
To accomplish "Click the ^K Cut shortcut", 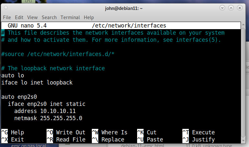I will (x=147, y=132).
